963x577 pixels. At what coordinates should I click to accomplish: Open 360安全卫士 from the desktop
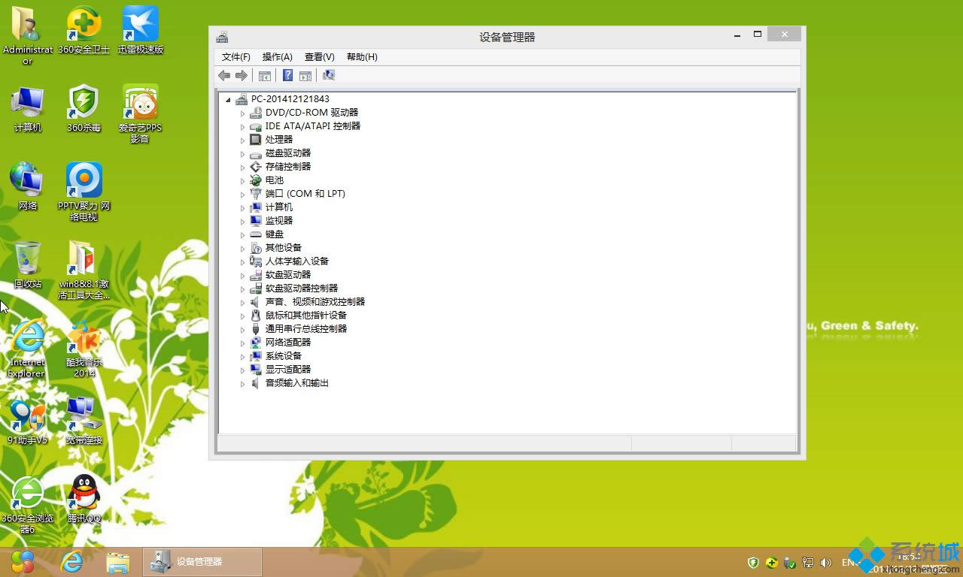(83, 23)
